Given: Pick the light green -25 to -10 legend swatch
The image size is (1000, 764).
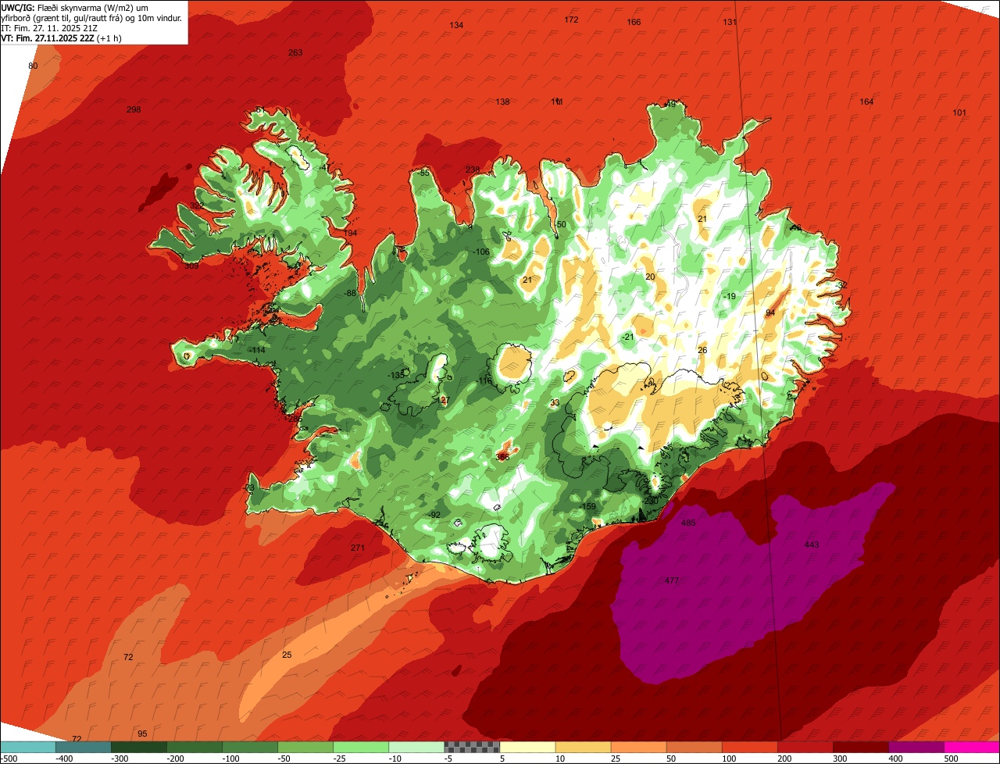Looking at the screenshot, I should [361, 747].
